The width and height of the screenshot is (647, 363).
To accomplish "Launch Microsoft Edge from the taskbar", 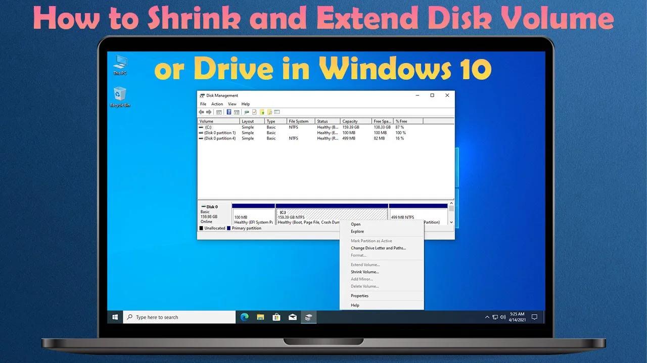I will coord(245,317).
